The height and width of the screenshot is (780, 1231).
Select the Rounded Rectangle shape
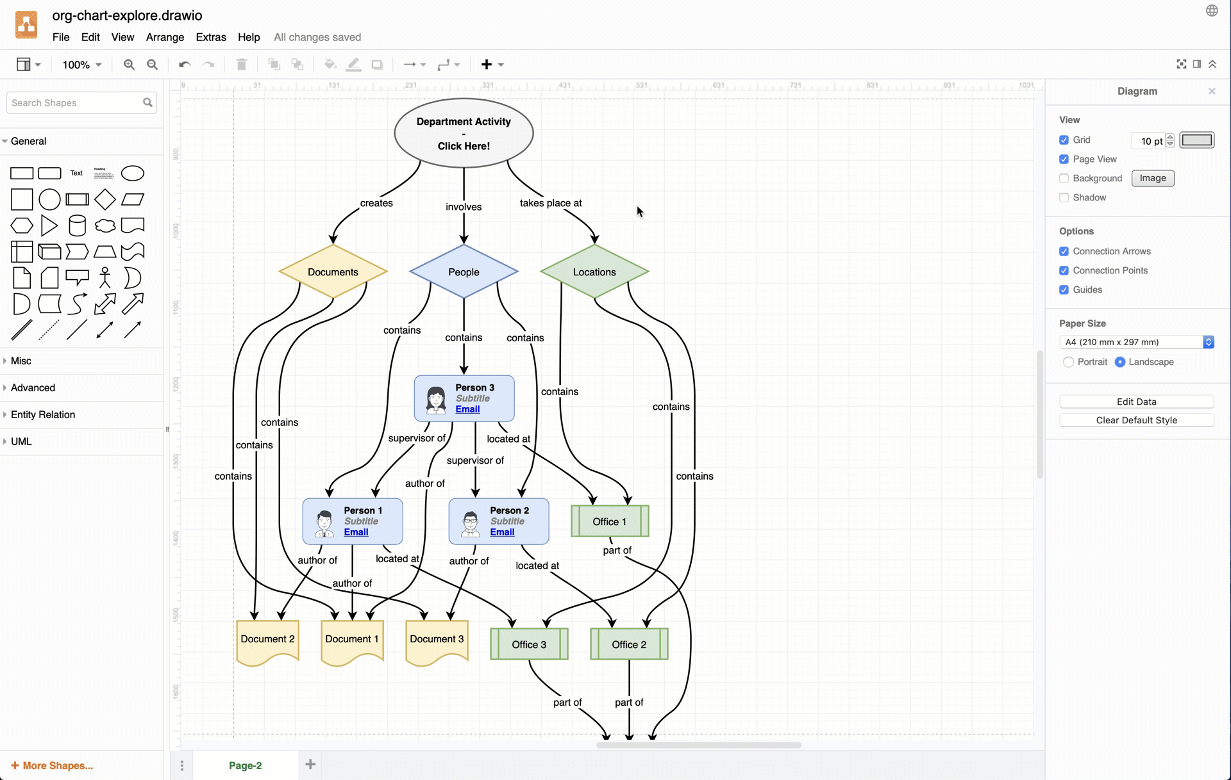pyautogui.click(x=49, y=173)
